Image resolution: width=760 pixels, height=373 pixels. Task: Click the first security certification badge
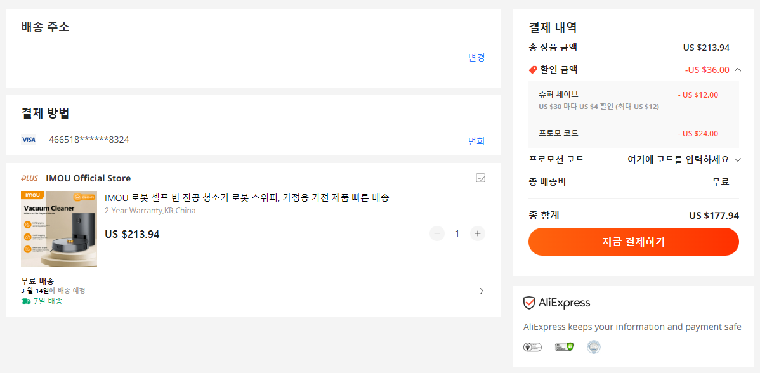click(532, 347)
